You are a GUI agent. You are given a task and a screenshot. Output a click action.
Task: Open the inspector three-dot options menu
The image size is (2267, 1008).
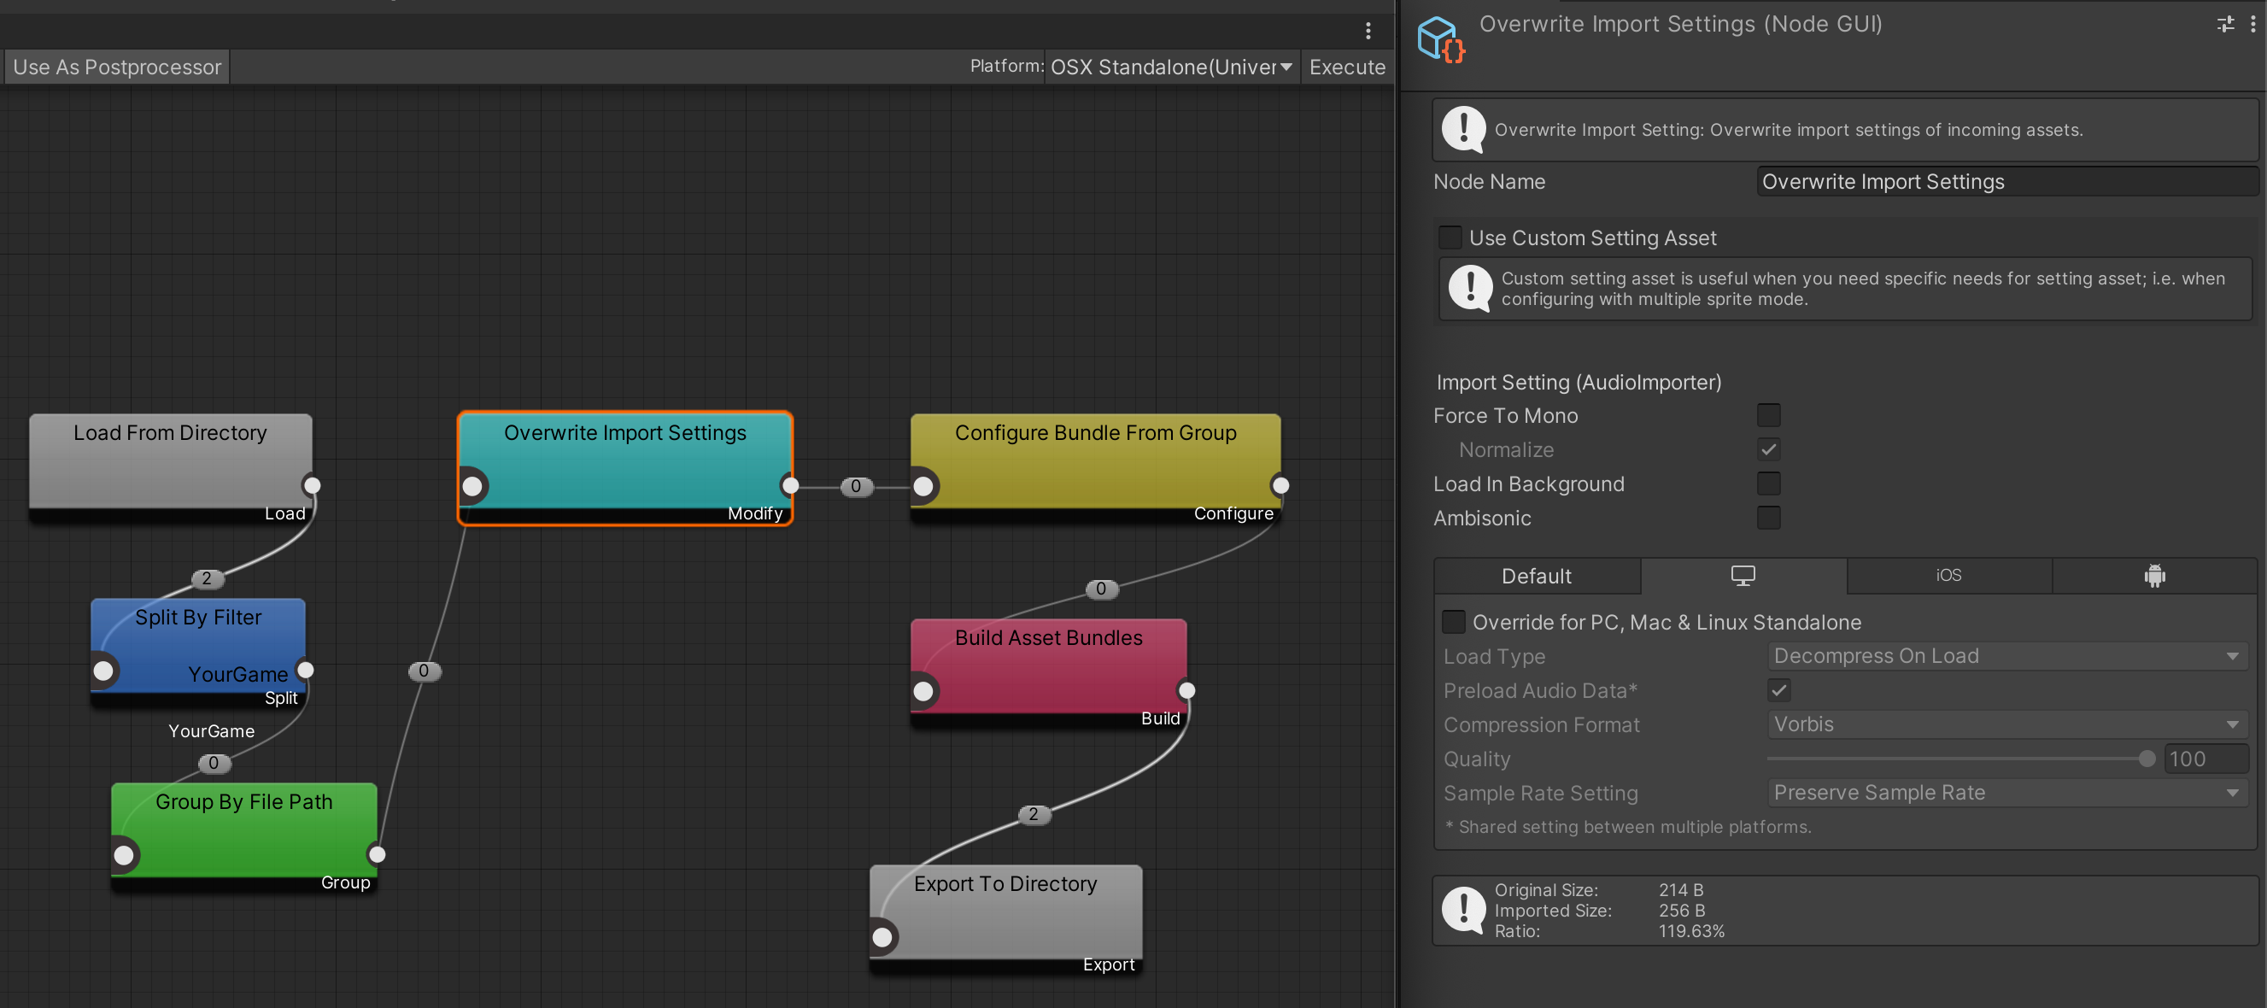click(x=2253, y=25)
